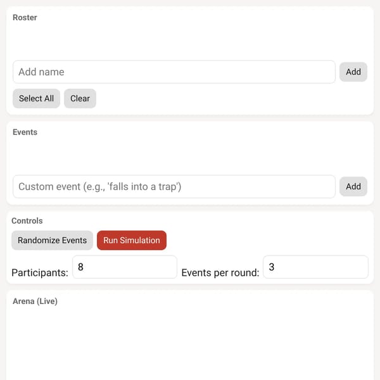
Task: Focus the Add name input field
Action: coord(174,72)
